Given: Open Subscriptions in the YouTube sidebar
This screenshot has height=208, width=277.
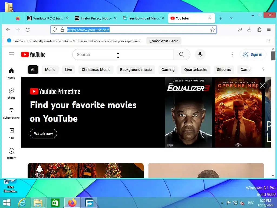Looking at the screenshot, I should [11, 113].
